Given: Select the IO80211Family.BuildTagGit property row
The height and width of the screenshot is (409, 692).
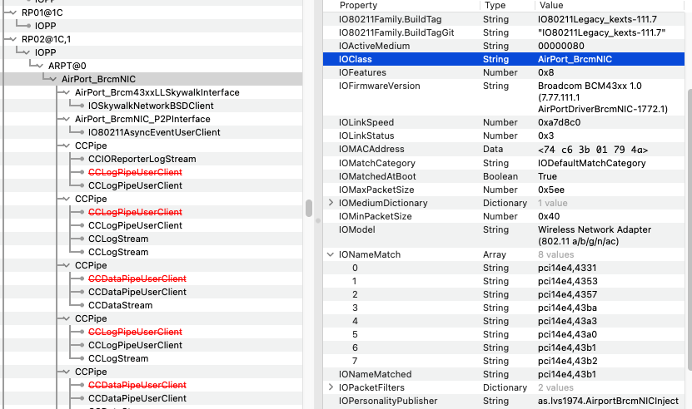Looking at the screenshot, I should click(x=504, y=32).
